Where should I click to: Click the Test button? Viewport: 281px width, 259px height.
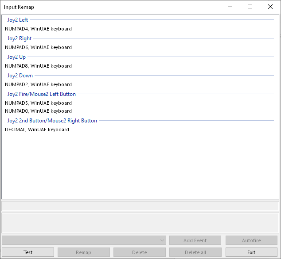tap(28, 252)
